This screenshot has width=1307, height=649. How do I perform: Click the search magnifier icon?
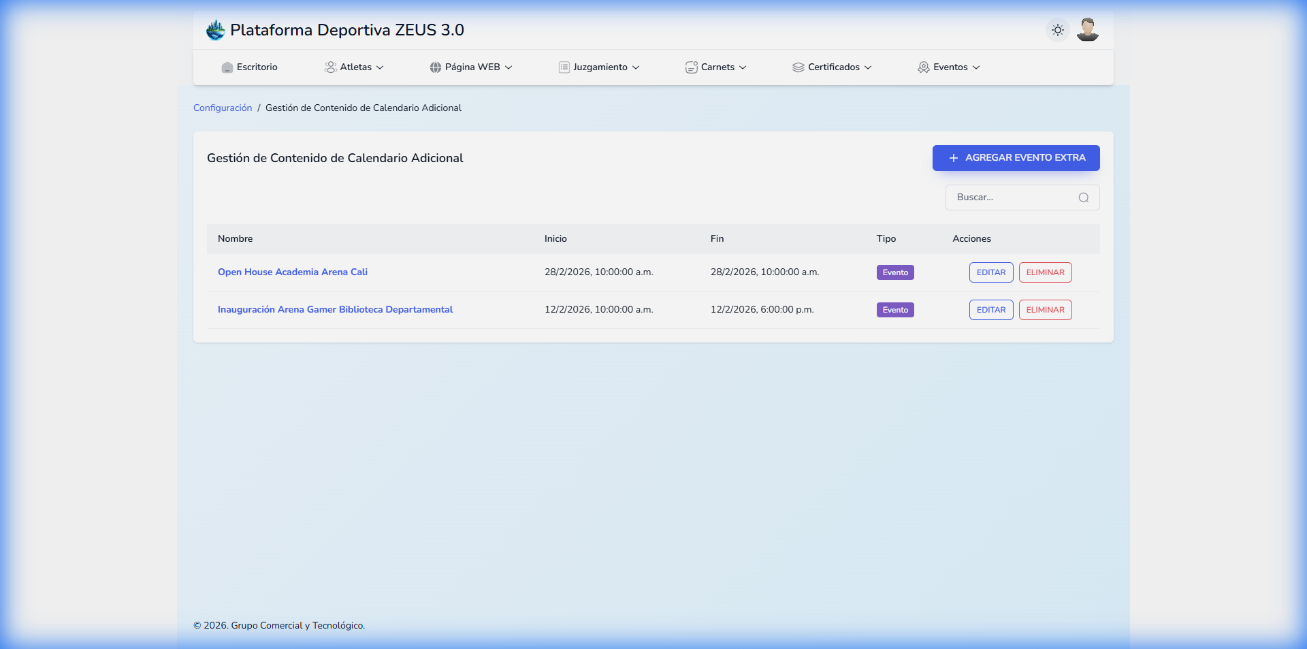click(1083, 197)
